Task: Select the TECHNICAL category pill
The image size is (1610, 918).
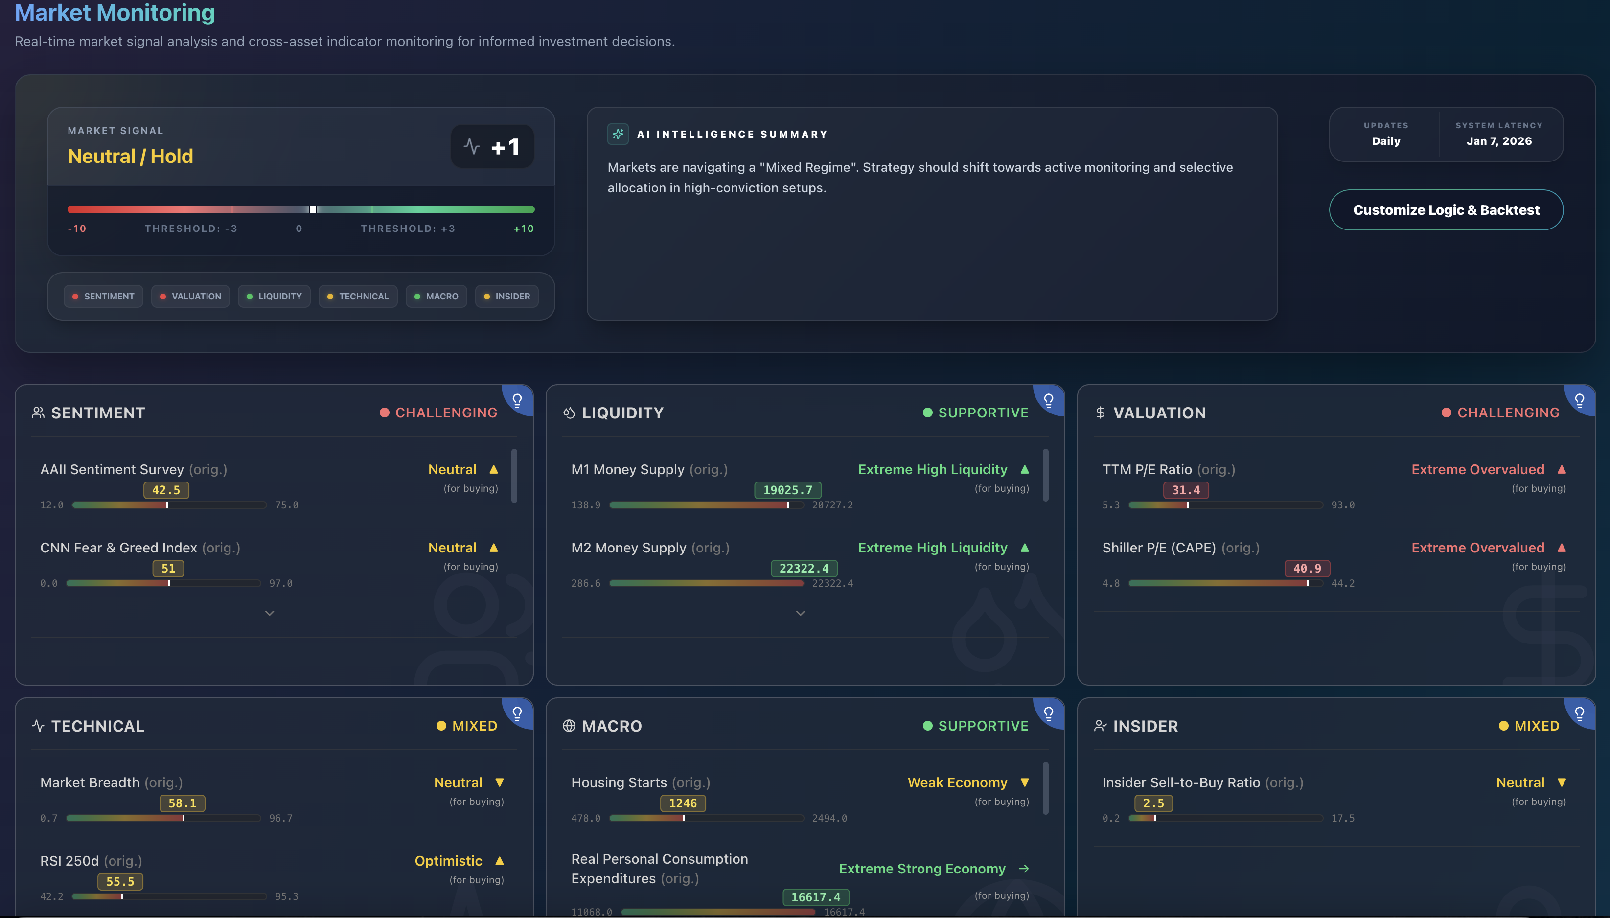Action: click(x=357, y=297)
